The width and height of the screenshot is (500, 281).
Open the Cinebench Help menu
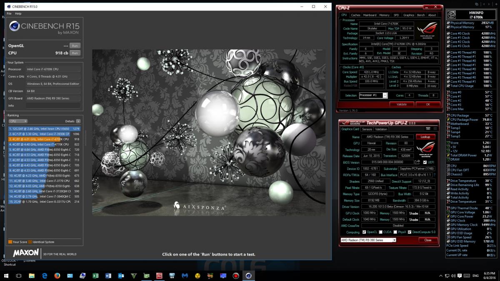click(18, 14)
